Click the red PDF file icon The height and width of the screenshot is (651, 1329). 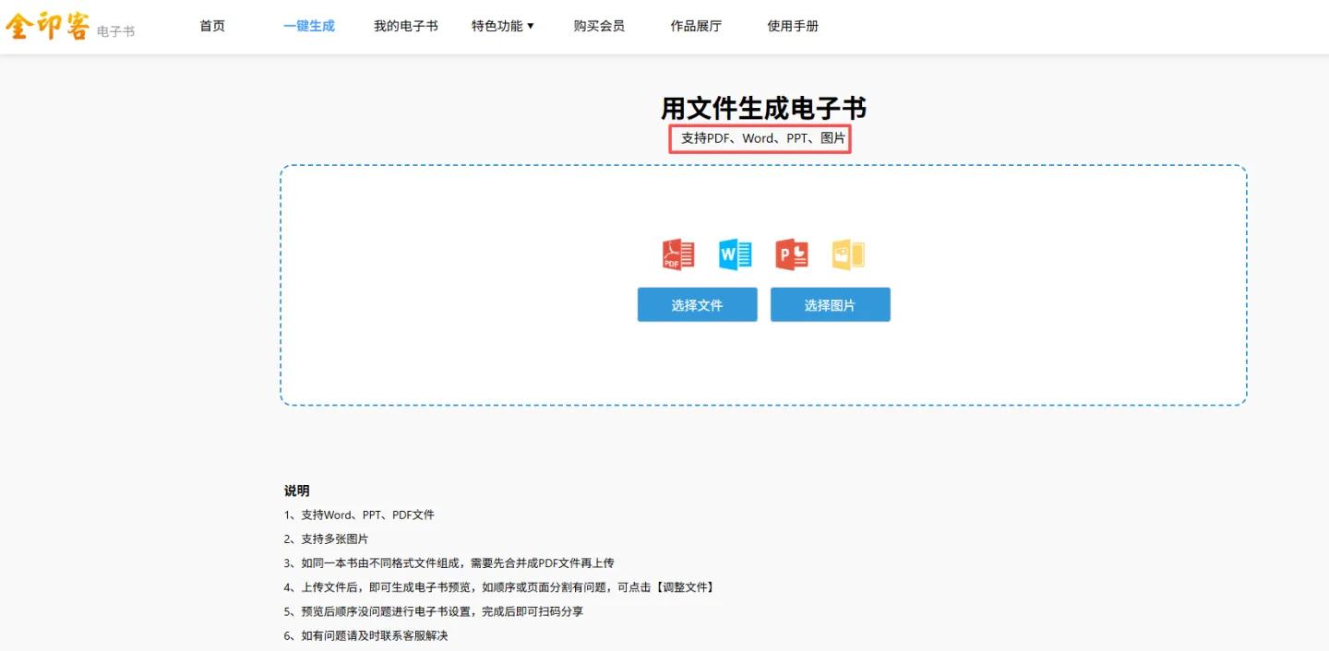(678, 254)
